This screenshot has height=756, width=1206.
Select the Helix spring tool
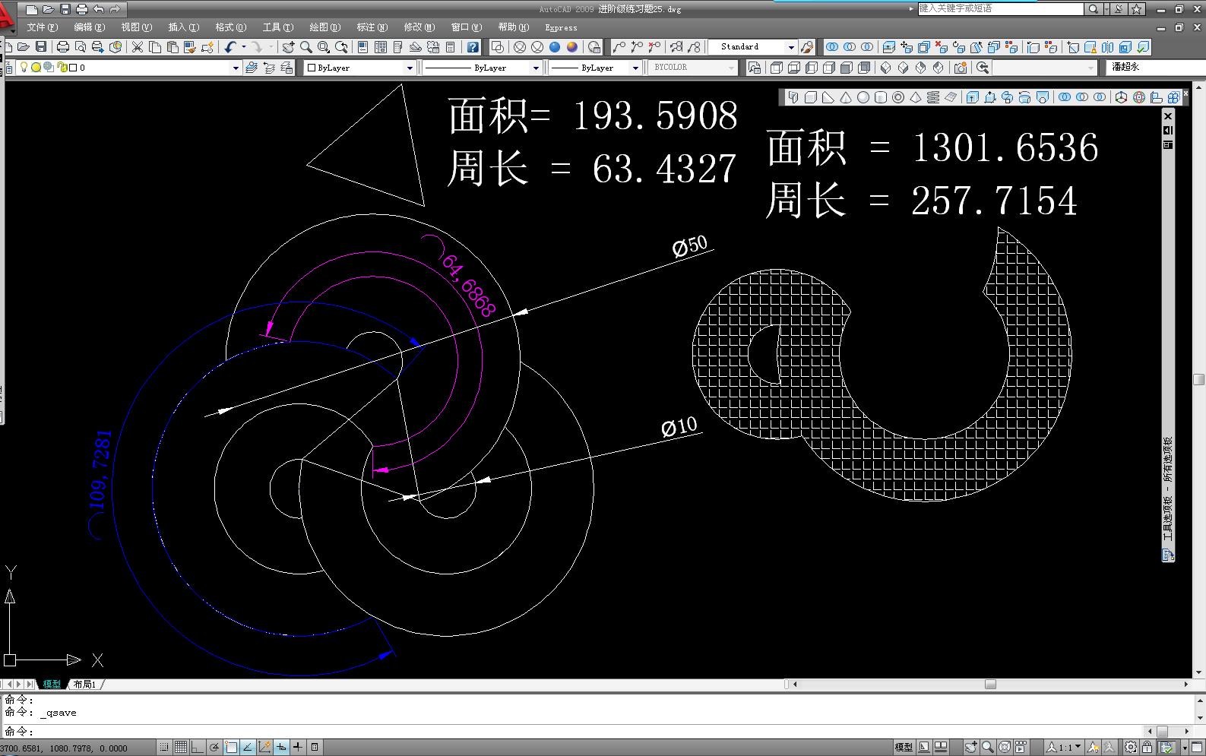(x=933, y=97)
